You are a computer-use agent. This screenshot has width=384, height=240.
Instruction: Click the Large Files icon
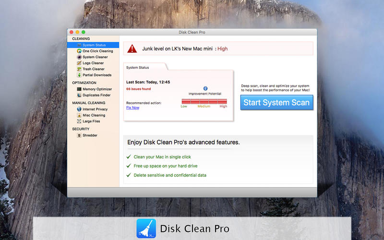pyautogui.click(x=79, y=121)
